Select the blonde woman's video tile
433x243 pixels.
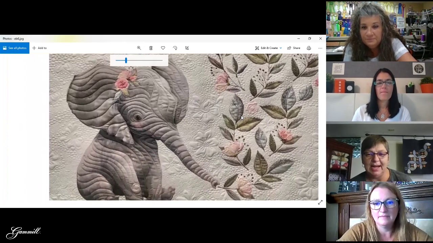point(379,212)
